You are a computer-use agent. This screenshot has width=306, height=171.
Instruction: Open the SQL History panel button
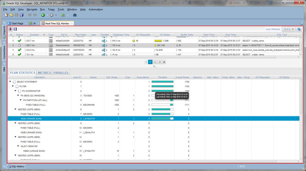(16, 166)
